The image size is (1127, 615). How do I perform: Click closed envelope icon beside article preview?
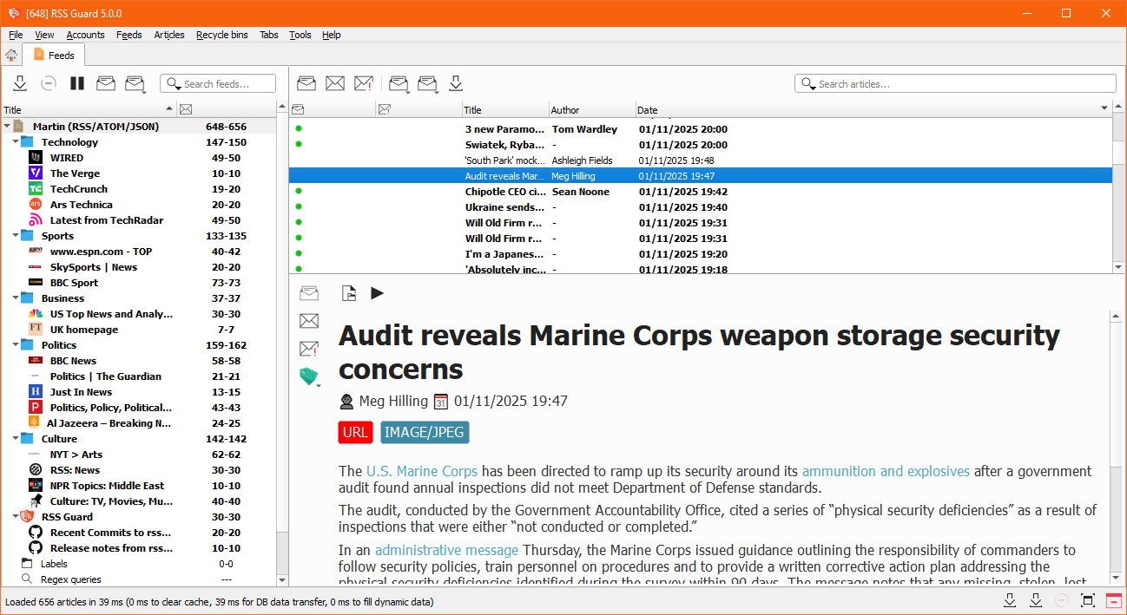[309, 321]
